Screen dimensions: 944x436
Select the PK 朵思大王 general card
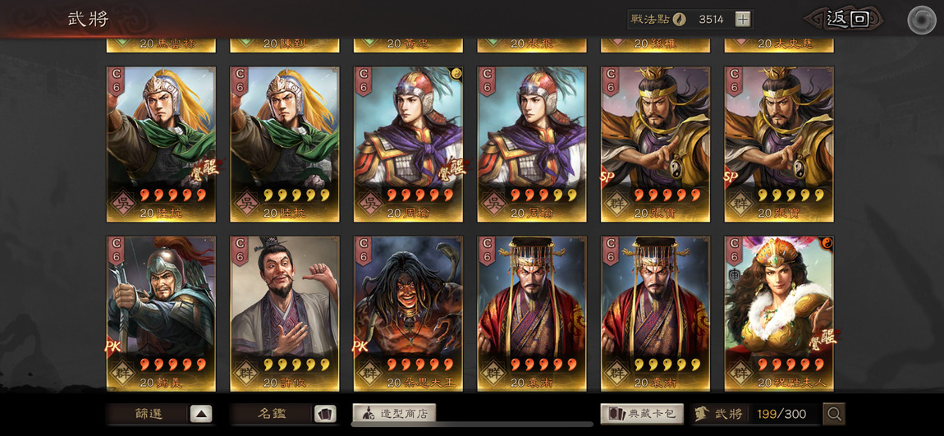coord(408,313)
